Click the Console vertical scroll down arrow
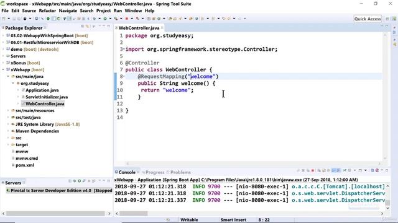The width and height of the screenshot is (398, 223). (x=387, y=208)
